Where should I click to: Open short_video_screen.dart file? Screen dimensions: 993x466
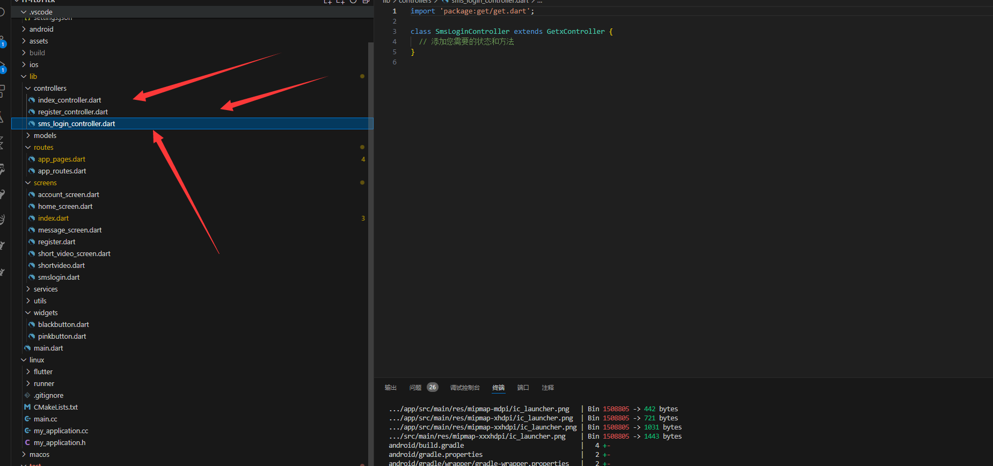click(x=74, y=253)
